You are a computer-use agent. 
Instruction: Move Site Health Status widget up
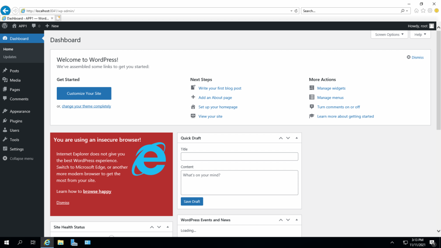pyautogui.click(x=152, y=227)
